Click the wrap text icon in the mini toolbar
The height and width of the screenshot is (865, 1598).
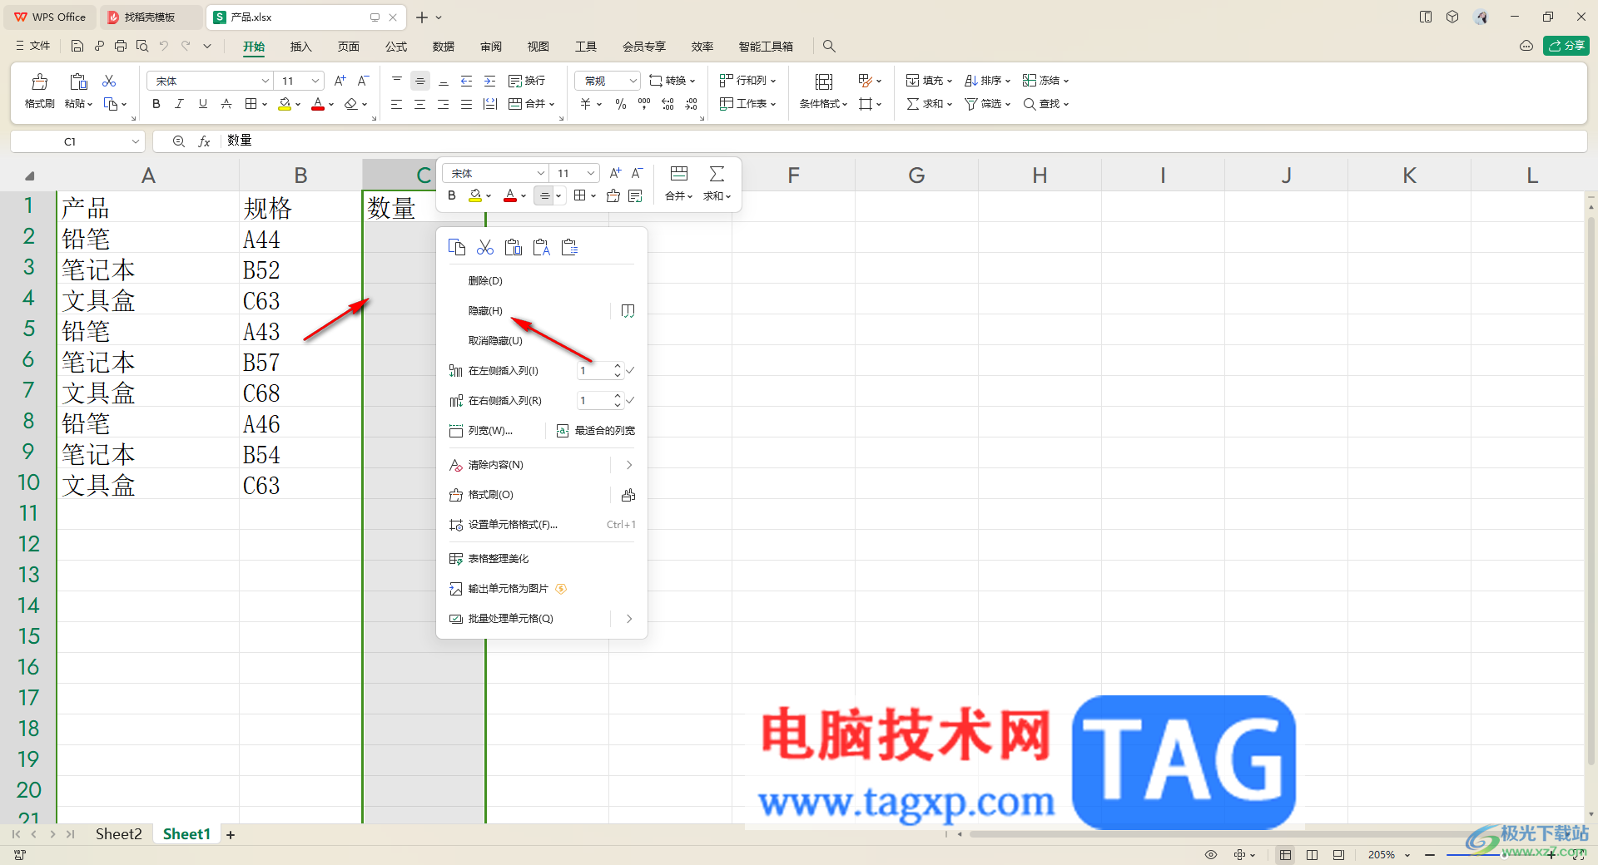click(x=636, y=195)
